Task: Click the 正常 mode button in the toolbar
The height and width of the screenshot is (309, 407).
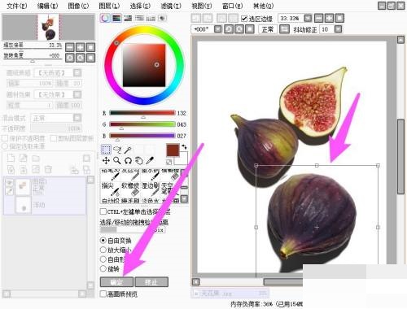Action: tap(268, 29)
